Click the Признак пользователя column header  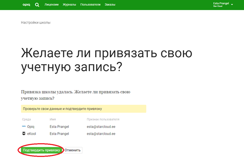point(103,120)
